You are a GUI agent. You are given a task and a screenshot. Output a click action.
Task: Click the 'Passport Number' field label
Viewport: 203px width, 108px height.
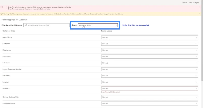9,103
